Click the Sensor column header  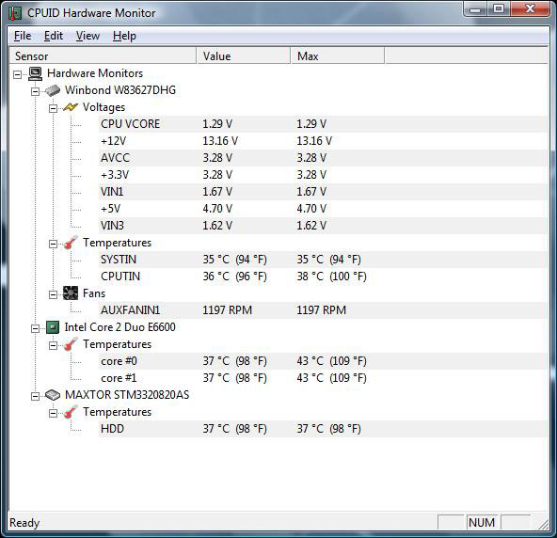[103, 56]
